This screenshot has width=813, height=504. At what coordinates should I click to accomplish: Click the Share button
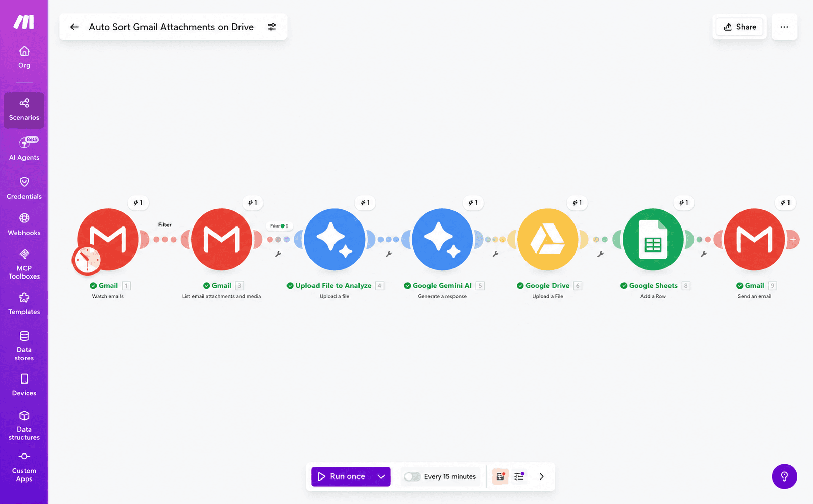(739, 27)
